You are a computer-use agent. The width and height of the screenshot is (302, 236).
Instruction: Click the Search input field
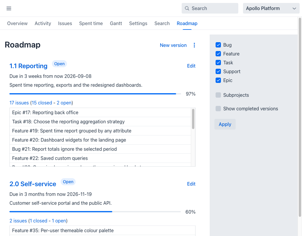coord(210,8)
